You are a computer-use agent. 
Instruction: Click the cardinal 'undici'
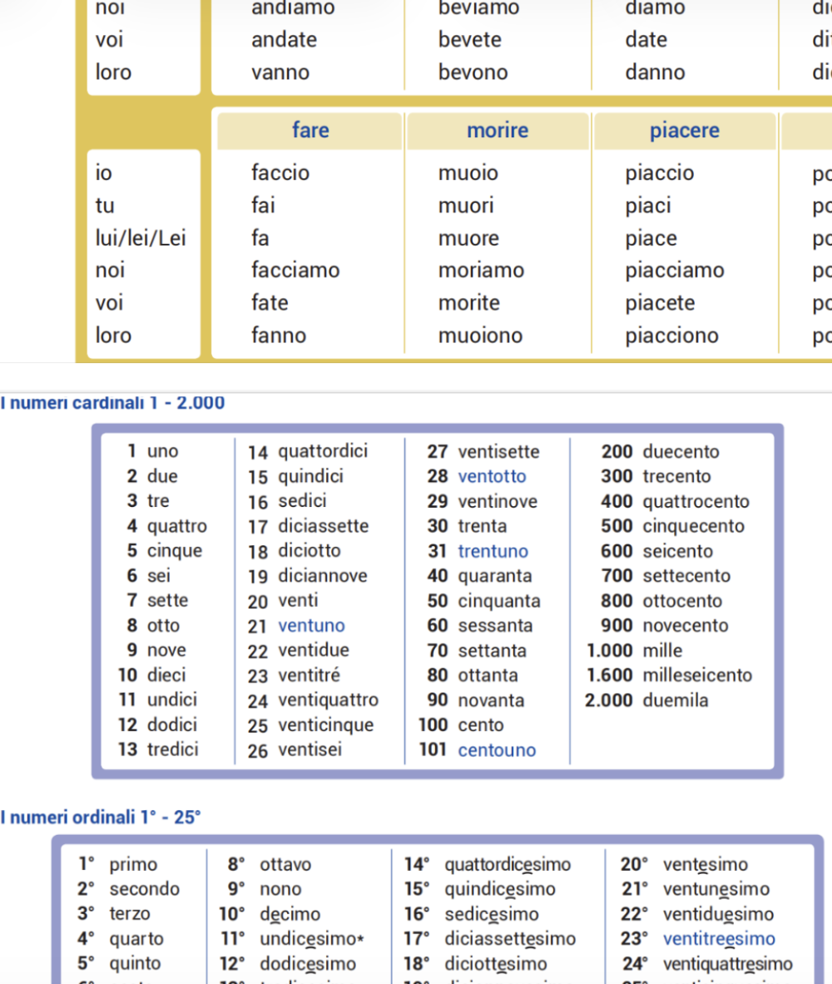(171, 700)
